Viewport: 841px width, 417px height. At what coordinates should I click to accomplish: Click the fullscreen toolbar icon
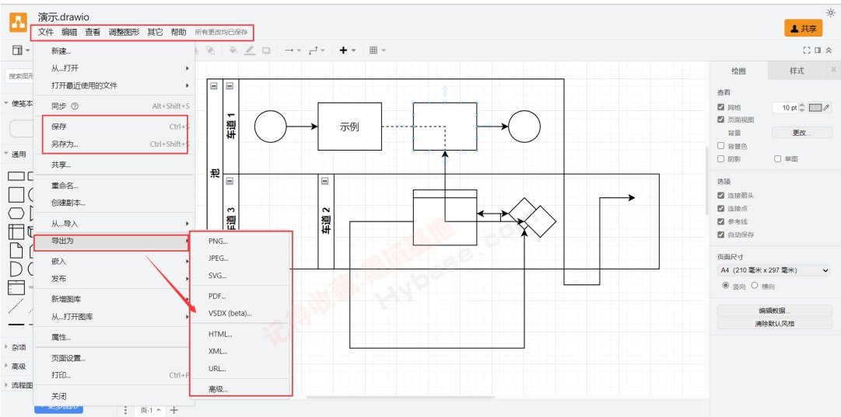tap(806, 50)
